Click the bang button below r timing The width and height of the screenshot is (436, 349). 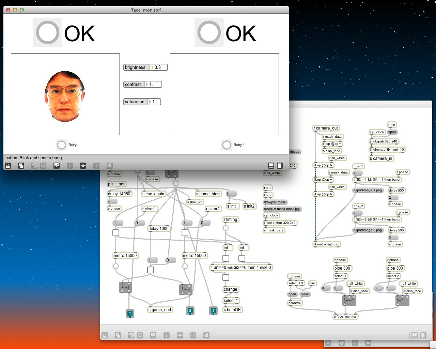tap(226, 228)
